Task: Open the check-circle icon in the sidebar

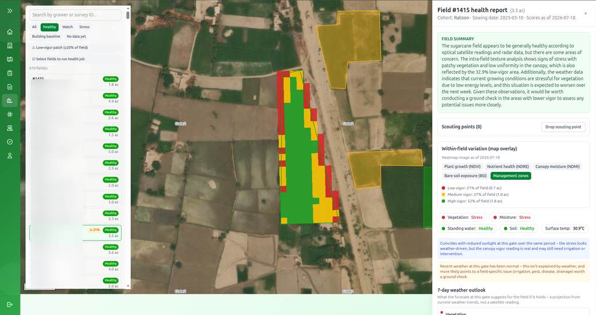Action: 10,141
